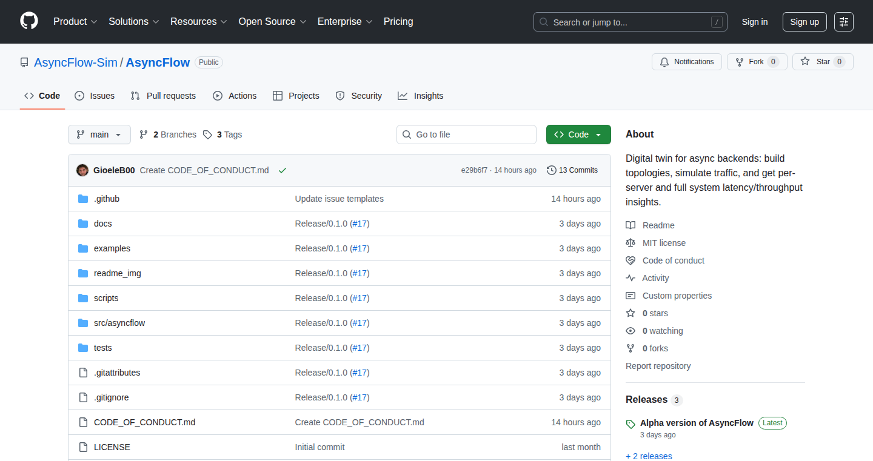The image size is (873, 461).
Task: View the 2 Branches link
Action: click(x=168, y=134)
